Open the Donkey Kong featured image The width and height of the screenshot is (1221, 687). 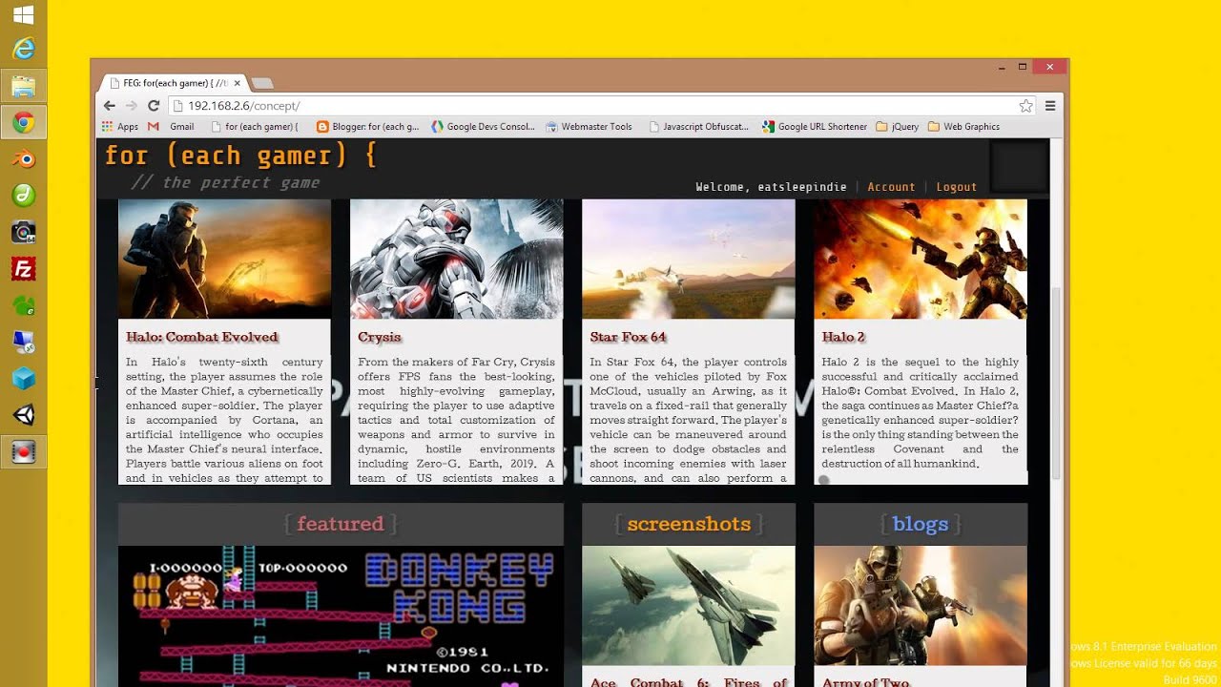pyautogui.click(x=341, y=616)
